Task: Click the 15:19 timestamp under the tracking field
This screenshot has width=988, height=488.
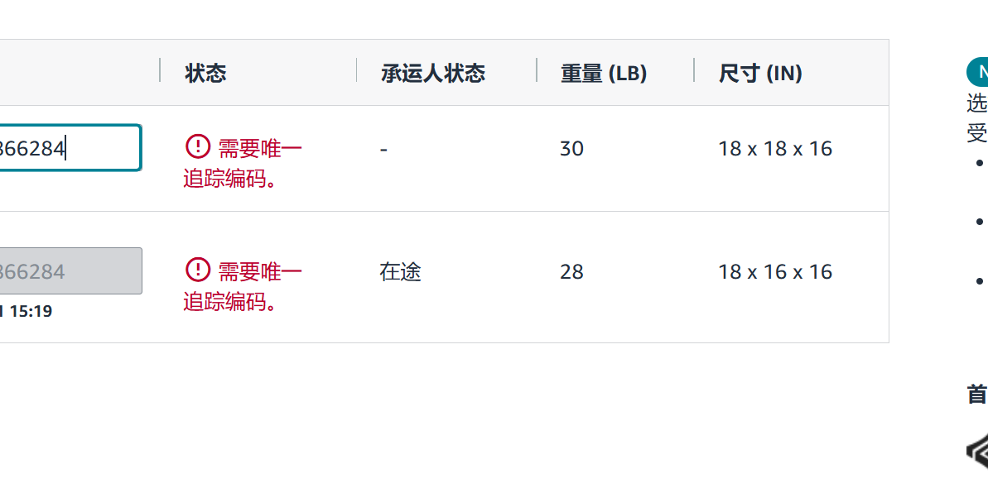Action: point(31,312)
